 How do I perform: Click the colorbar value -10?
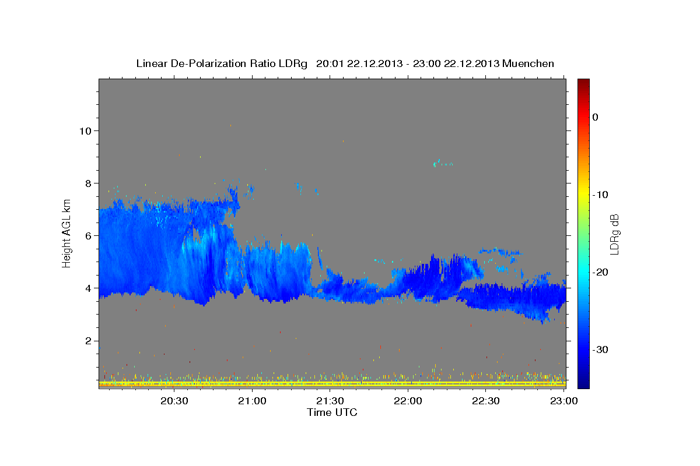pos(601,195)
